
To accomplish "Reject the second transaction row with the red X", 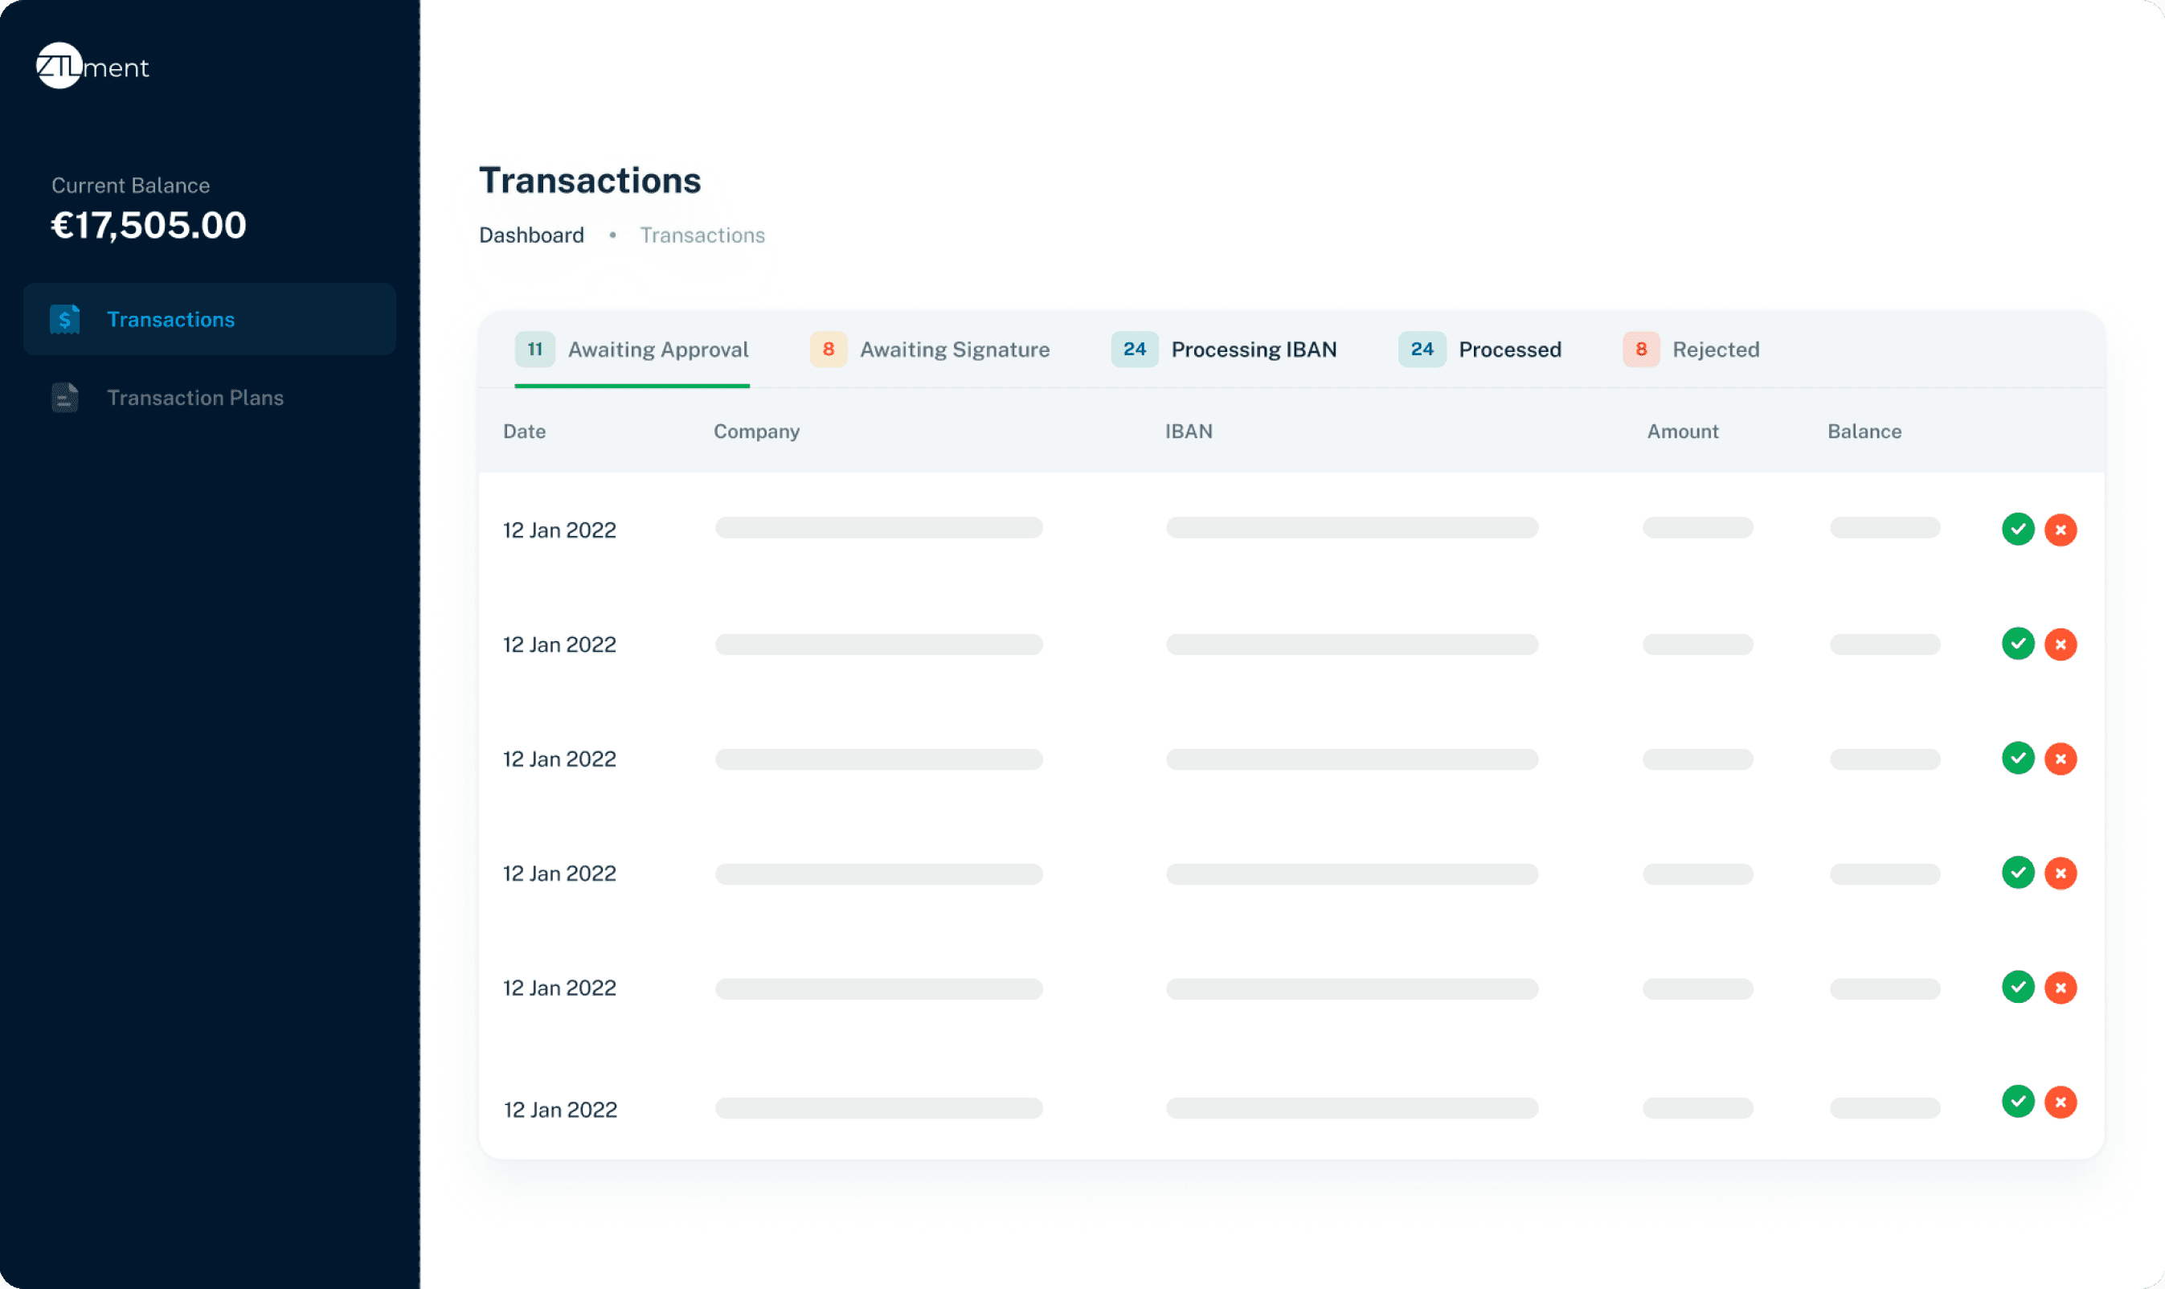I will (2061, 644).
